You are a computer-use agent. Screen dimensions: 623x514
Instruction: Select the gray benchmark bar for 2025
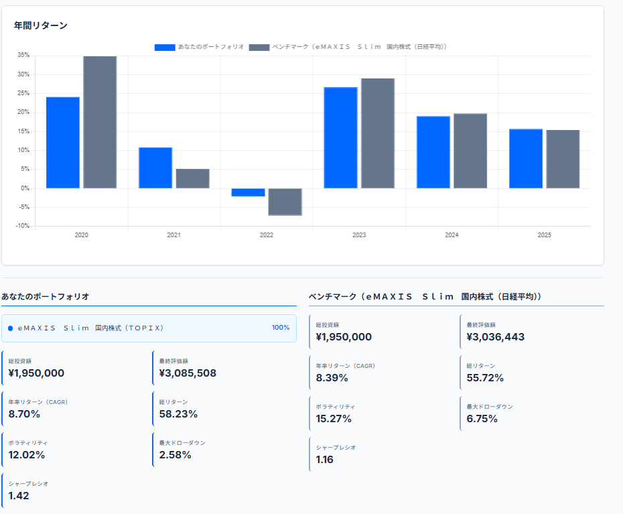point(563,159)
